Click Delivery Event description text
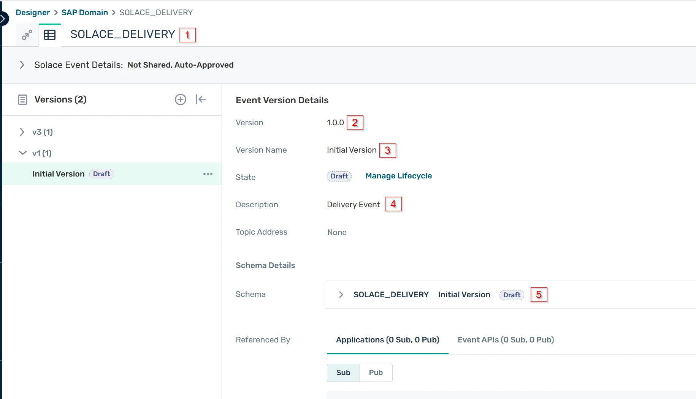 (353, 205)
